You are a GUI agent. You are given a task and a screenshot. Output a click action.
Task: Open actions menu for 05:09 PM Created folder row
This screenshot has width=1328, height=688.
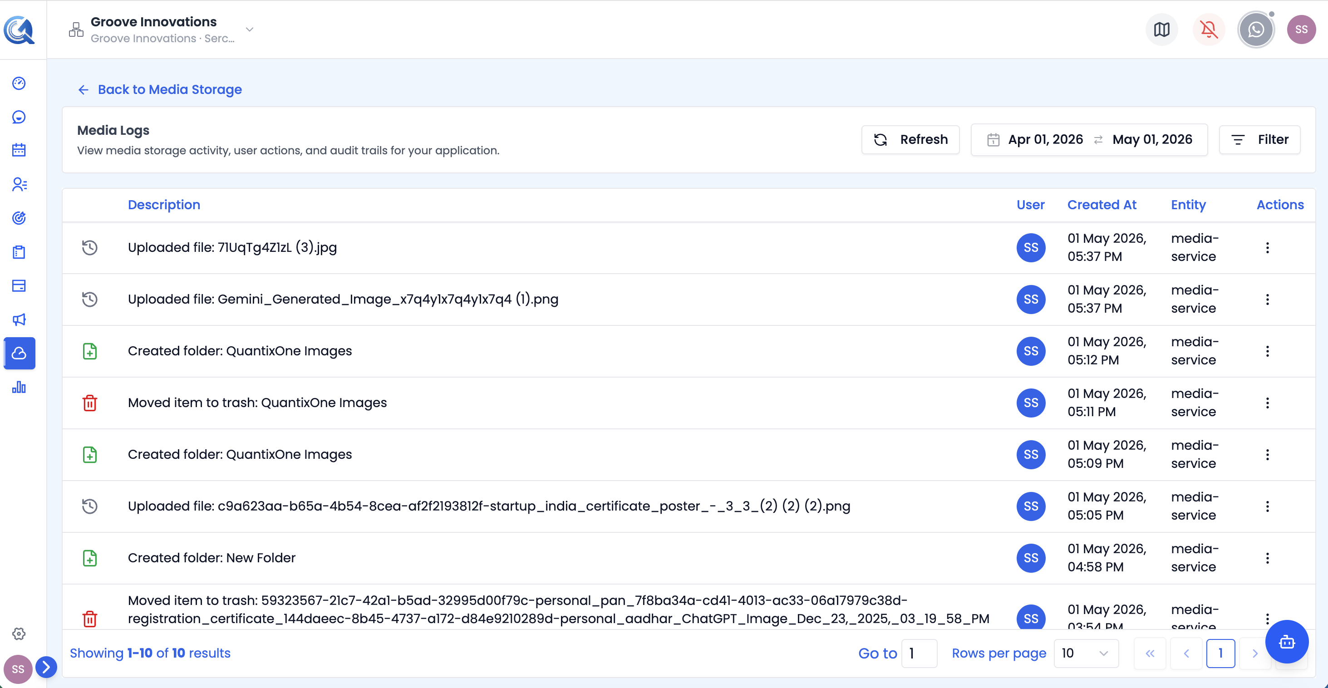pos(1267,455)
